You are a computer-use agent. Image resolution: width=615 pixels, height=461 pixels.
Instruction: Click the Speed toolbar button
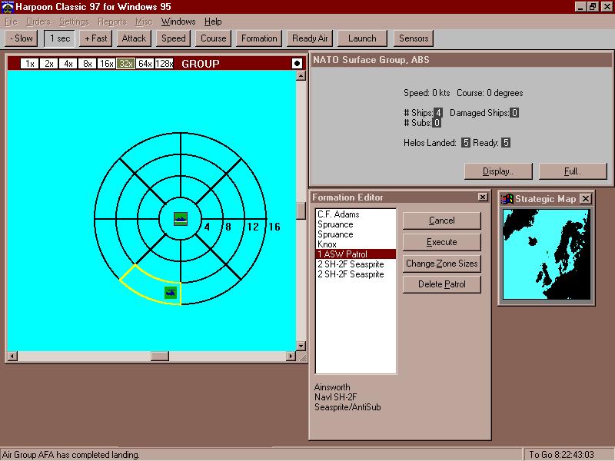(x=174, y=38)
